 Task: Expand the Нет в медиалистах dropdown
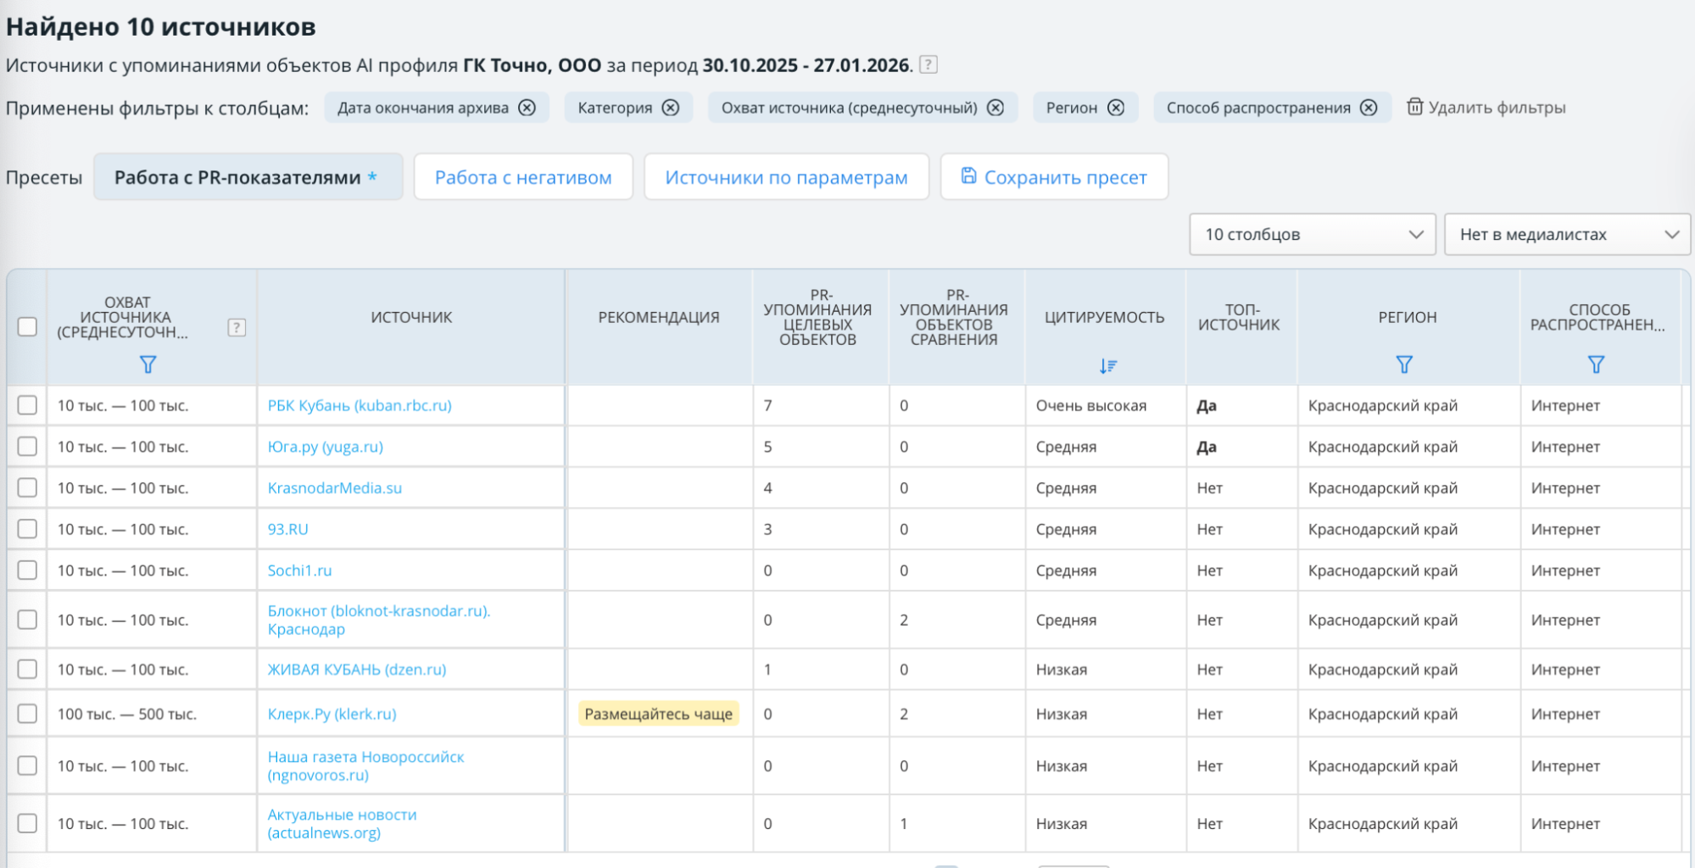(1567, 235)
